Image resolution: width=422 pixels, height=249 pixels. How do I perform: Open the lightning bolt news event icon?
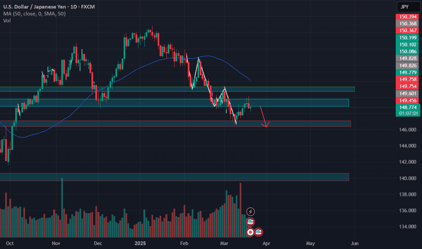click(250, 211)
